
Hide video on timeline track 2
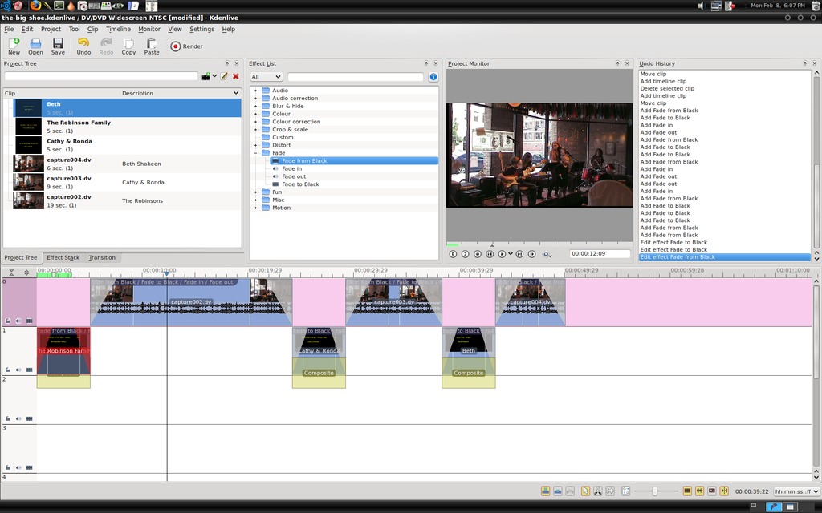coord(29,418)
